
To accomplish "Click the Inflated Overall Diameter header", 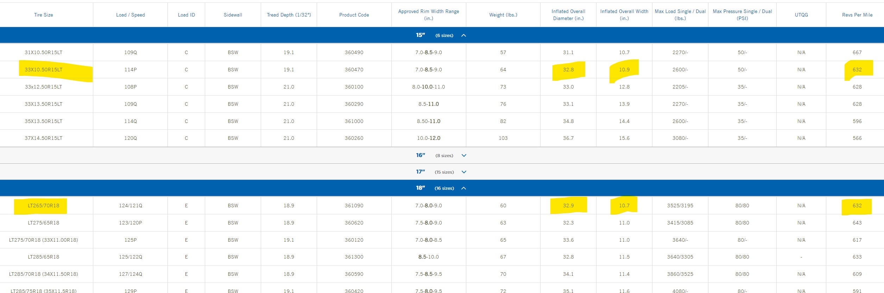I will click(x=568, y=15).
